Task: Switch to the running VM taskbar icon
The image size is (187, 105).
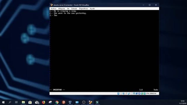Action: (x=90, y=102)
